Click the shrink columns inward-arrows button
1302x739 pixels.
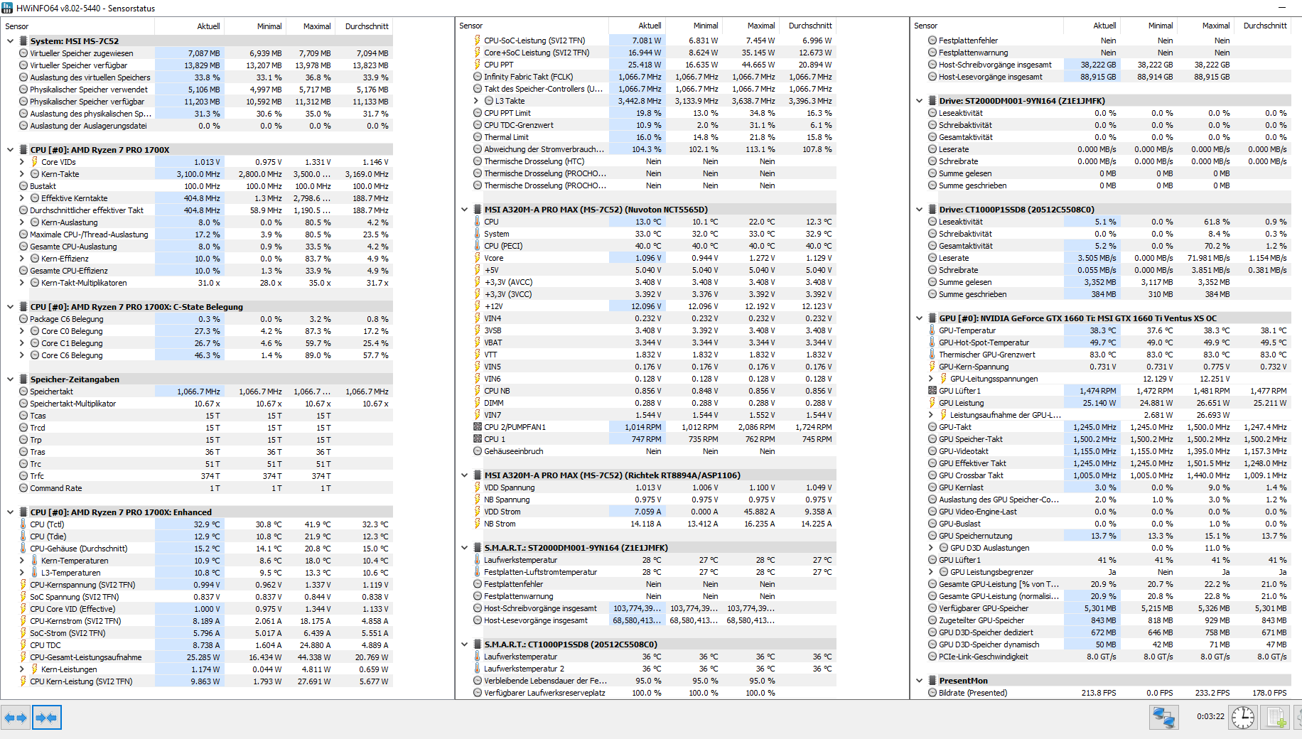[x=47, y=718]
